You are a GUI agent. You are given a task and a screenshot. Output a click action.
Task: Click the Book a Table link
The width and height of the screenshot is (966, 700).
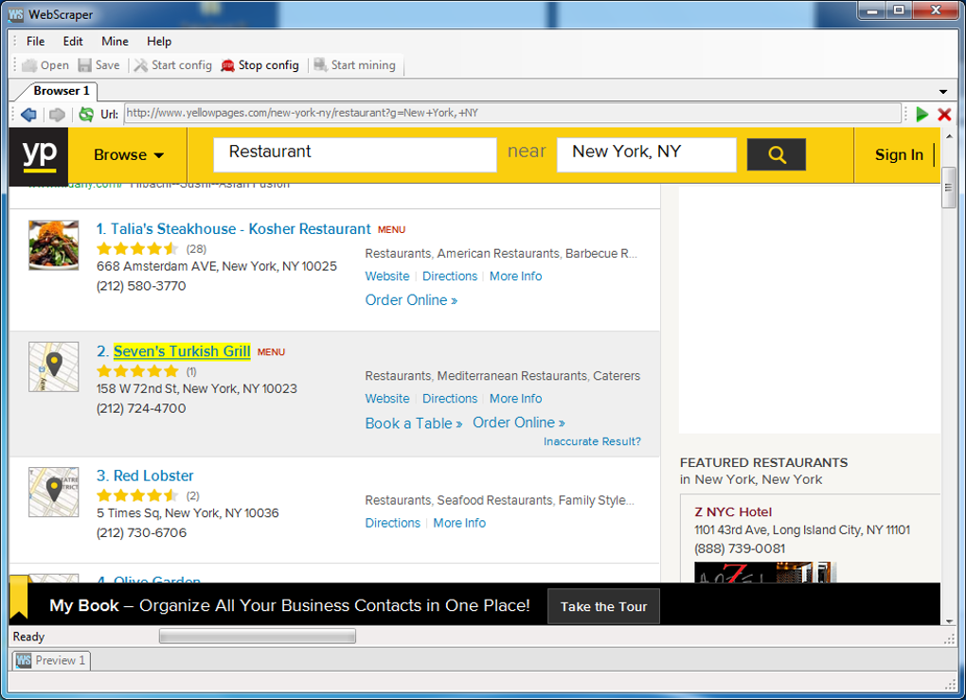413,423
